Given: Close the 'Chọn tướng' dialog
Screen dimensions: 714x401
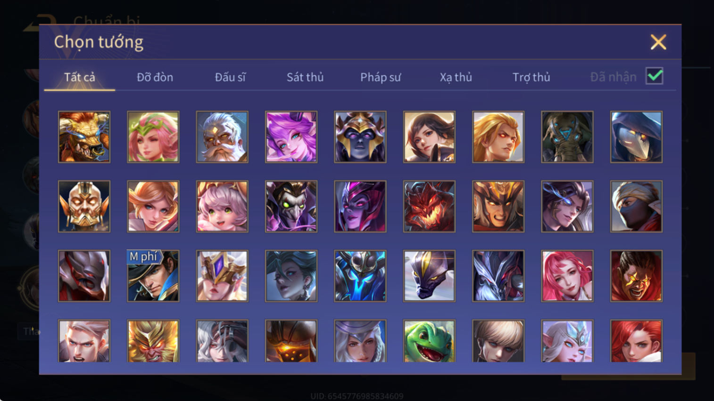Looking at the screenshot, I should (x=658, y=42).
